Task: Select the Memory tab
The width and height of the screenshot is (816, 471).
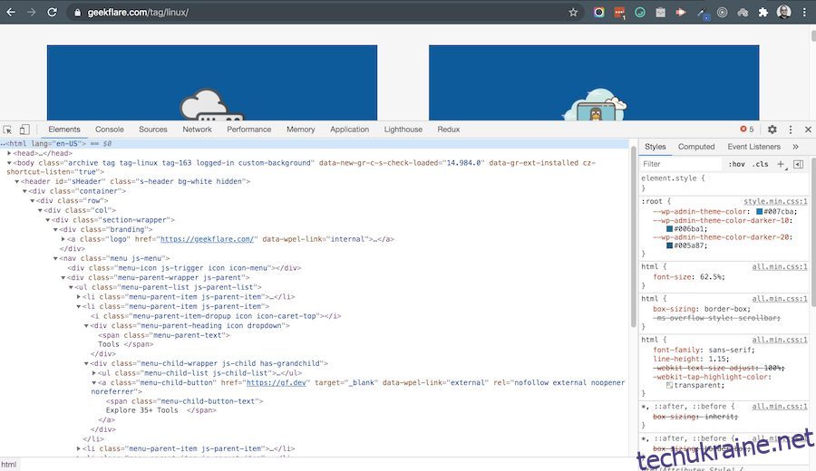Action: pos(301,130)
